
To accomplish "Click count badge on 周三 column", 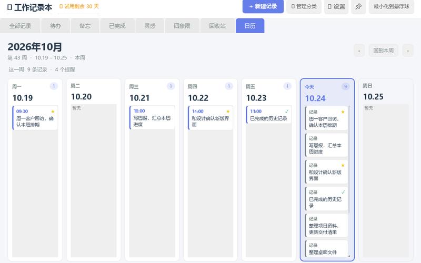I will [171, 86].
